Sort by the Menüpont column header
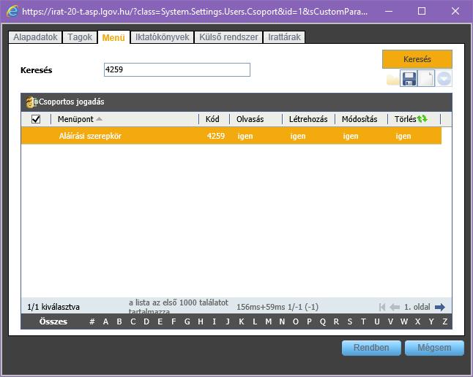This screenshot has width=473, height=377. pos(75,119)
